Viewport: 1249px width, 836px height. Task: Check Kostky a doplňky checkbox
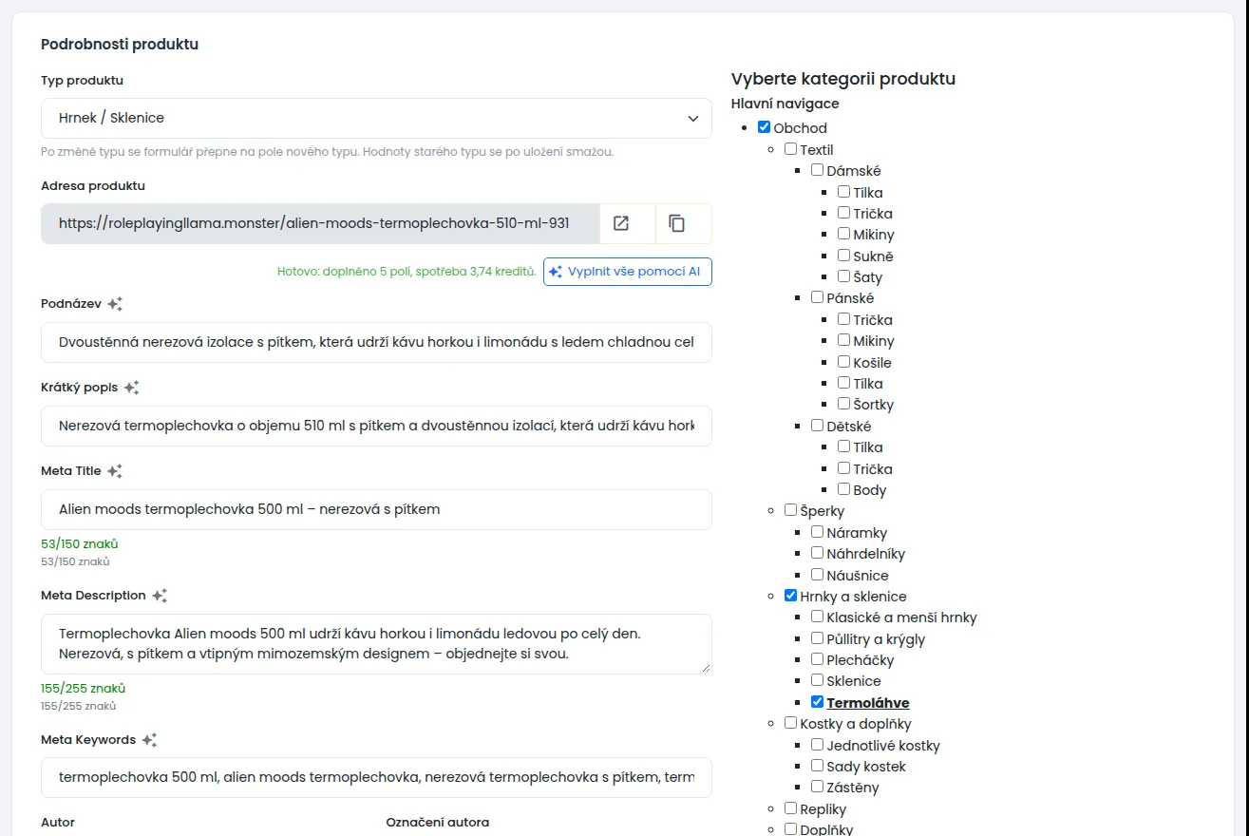pyautogui.click(x=790, y=723)
